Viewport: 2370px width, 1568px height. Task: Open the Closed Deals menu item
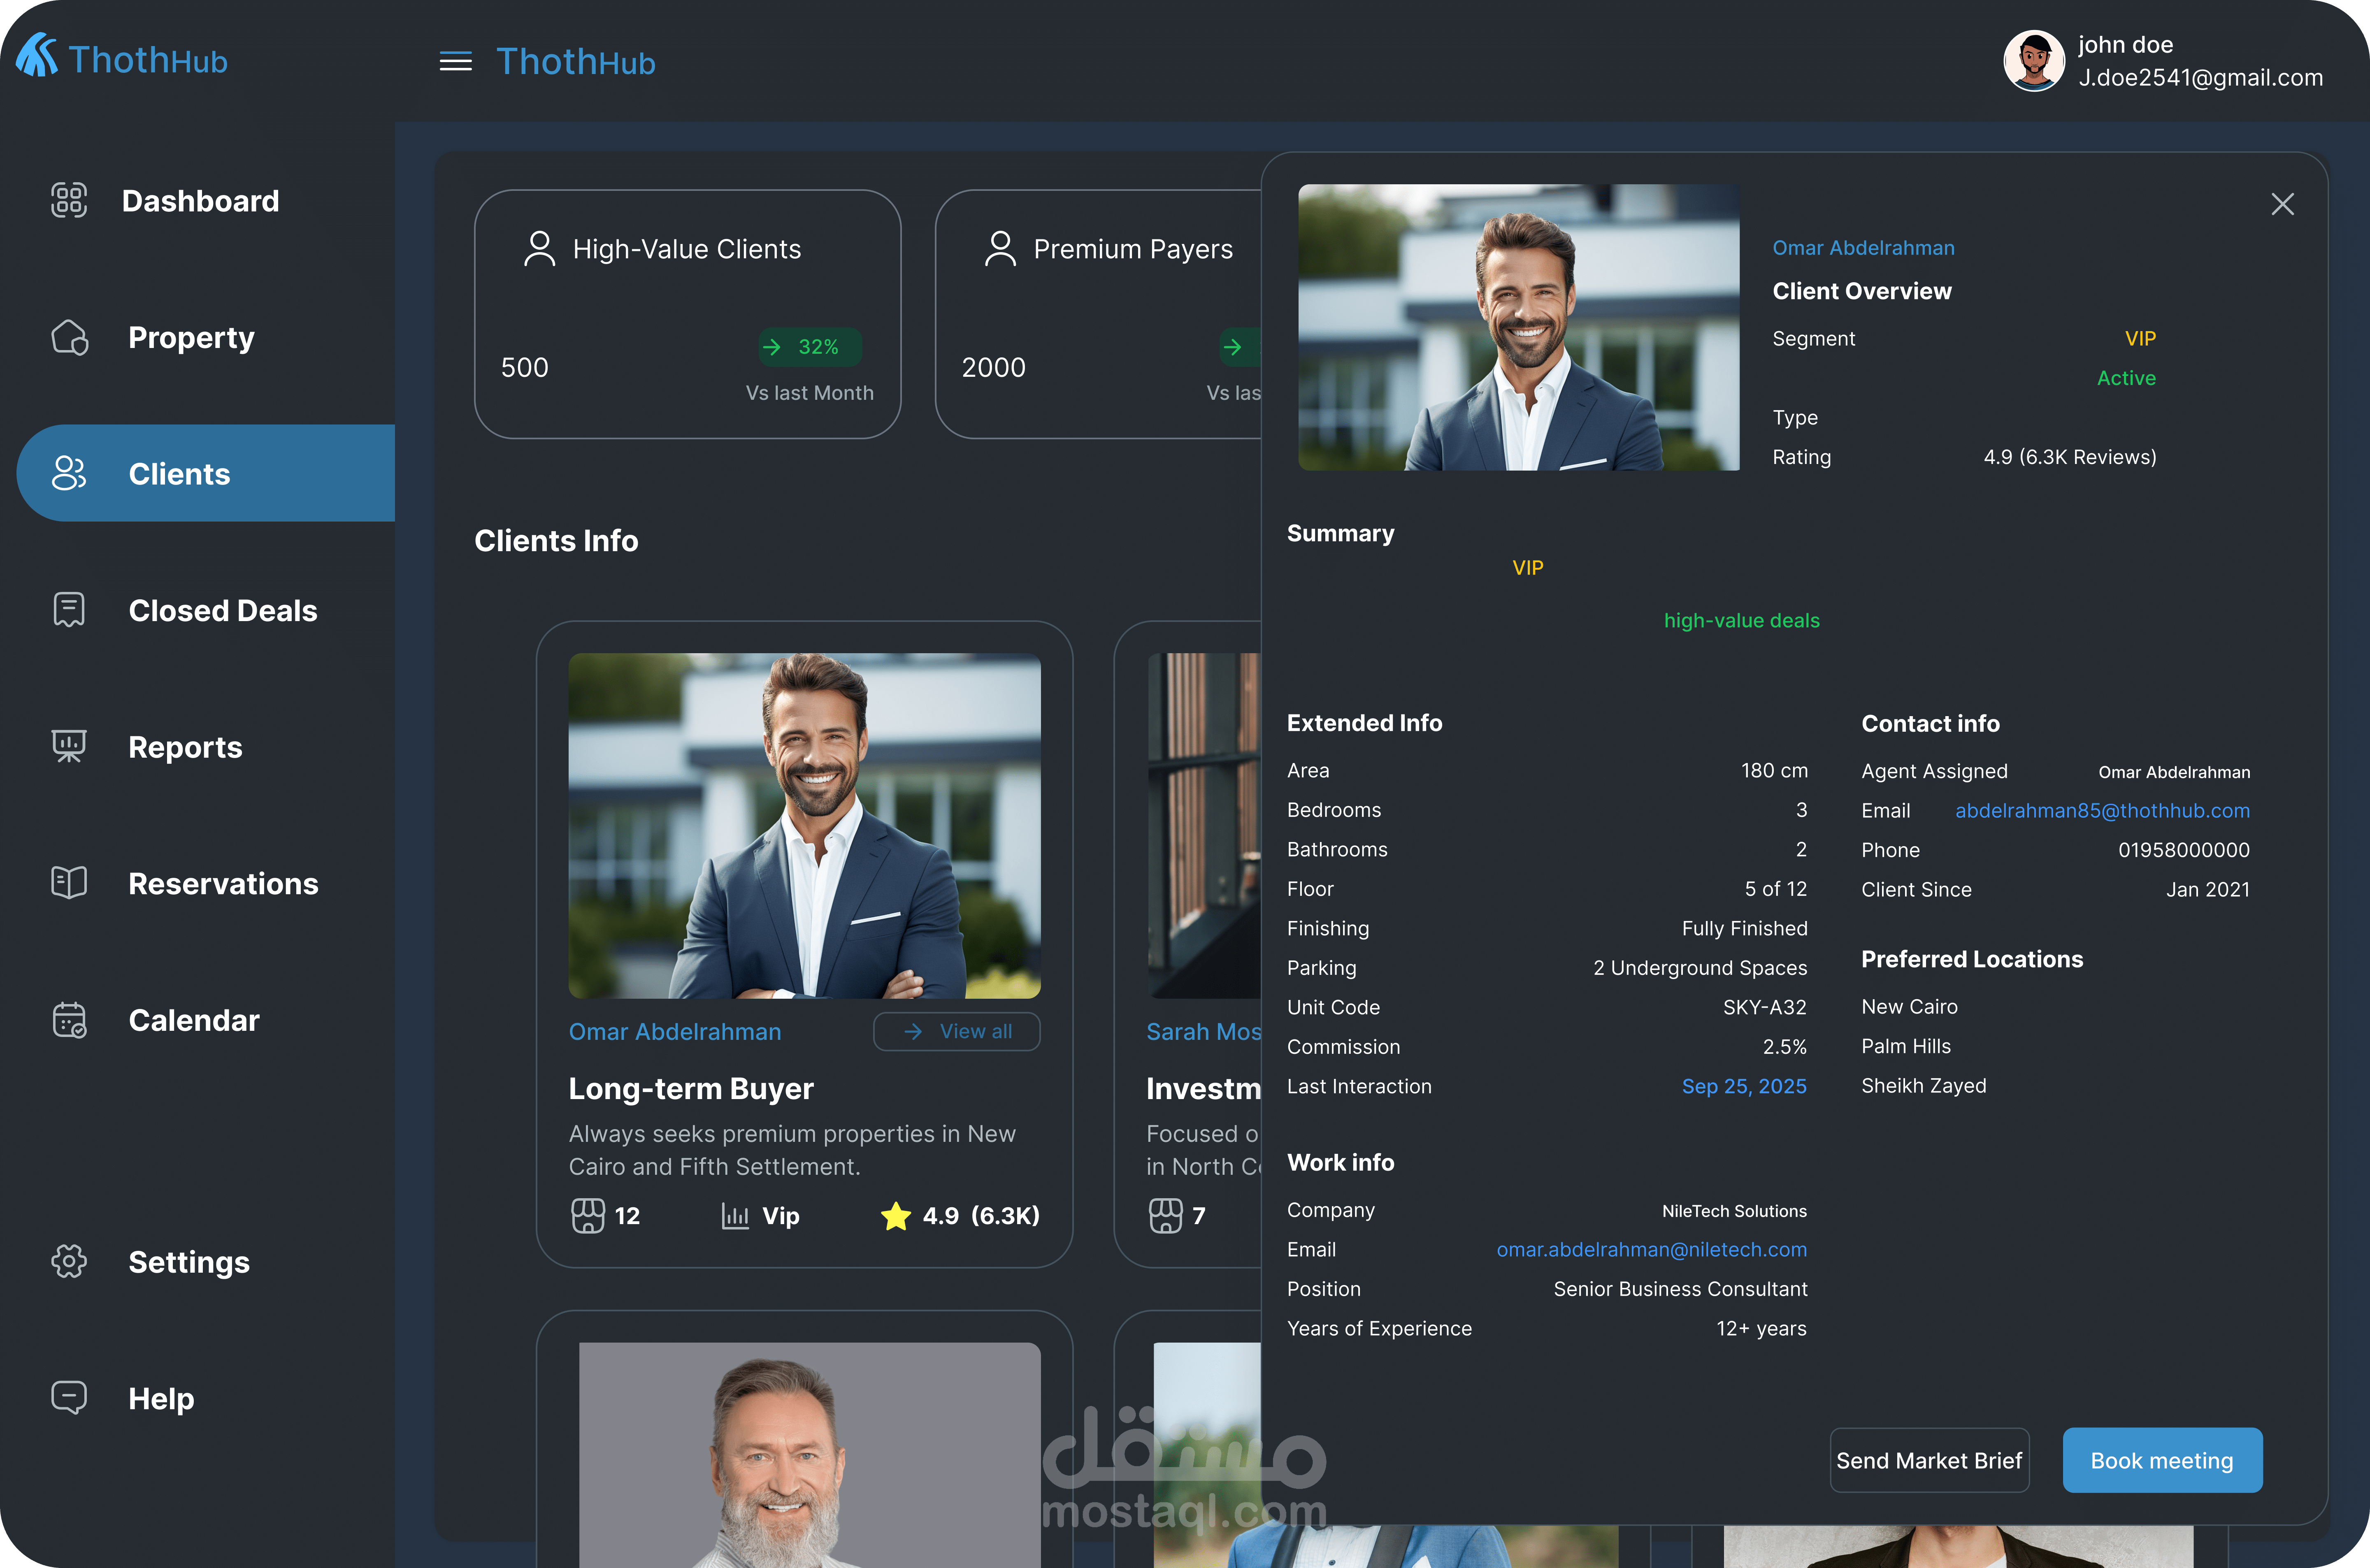pyautogui.click(x=222, y=610)
